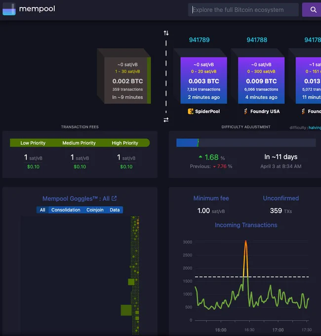This screenshot has height=336, width=321.
Task: Click the 1.00 sat/vB minimum fee value
Action: click(x=211, y=211)
